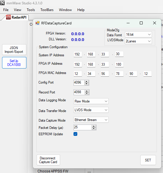Click the browse button next to Choose APPSS FW
Viewport: 163px width, 173px height.
89,171
